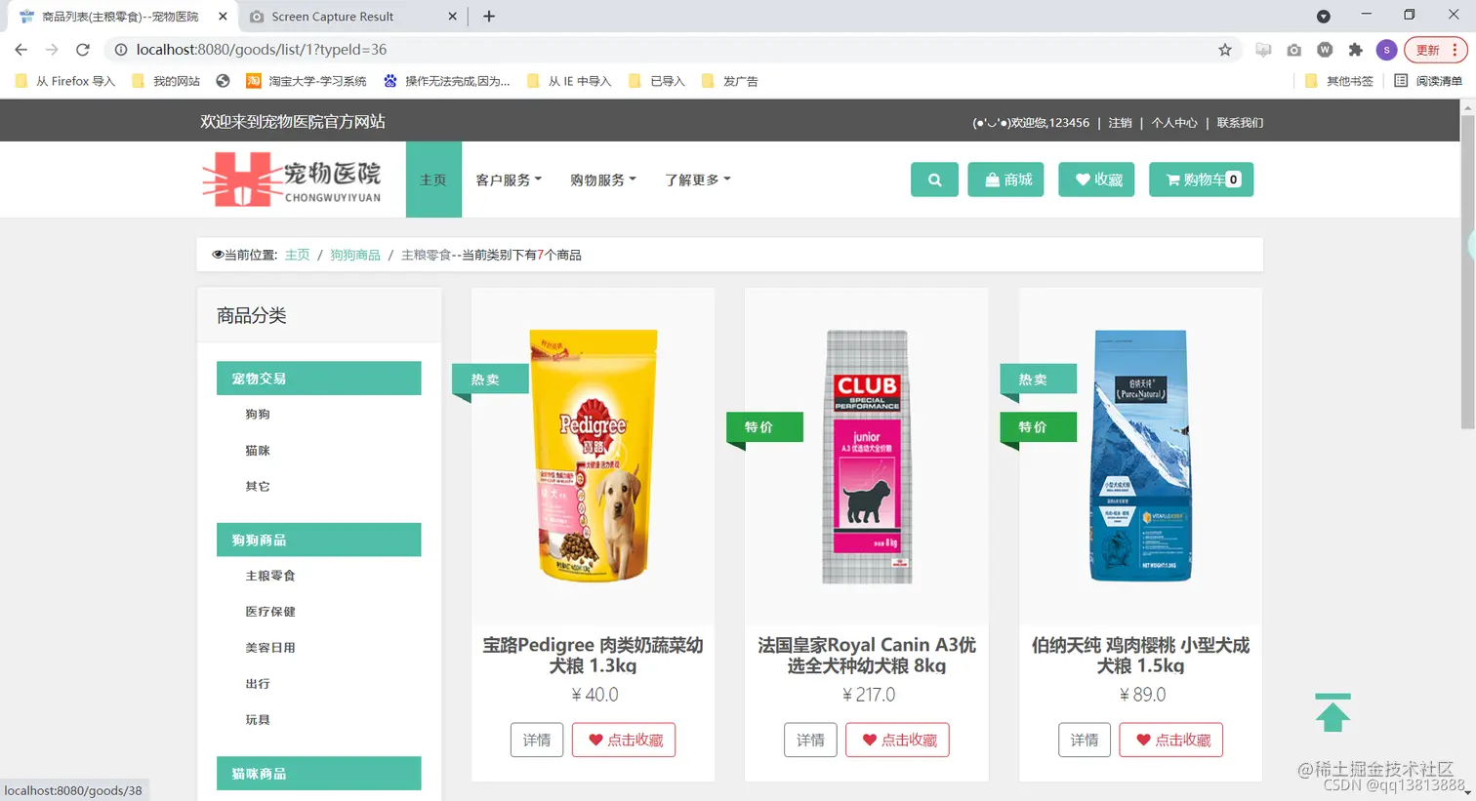The width and height of the screenshot is (1476, 801).
Task: Expand the 了解更多 dropdown
Action: (x=696, y=180)
